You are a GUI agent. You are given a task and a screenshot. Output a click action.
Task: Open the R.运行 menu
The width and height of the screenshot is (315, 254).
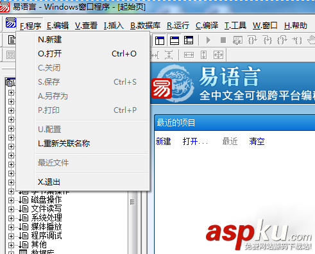pyautogui.click(x=178, y=26)
